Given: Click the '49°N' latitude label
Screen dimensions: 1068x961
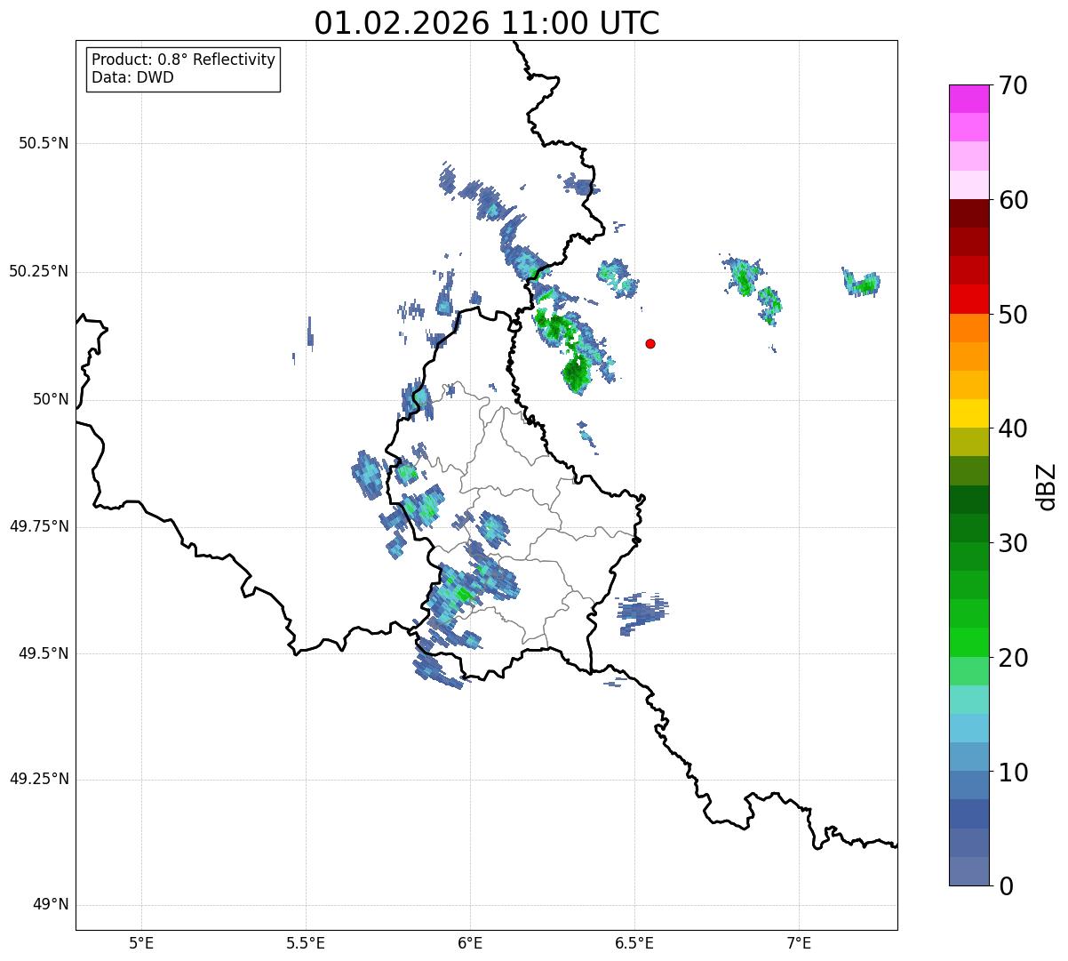Looking at the screenshot, I should pyautogui.click(x=51, y=905).
